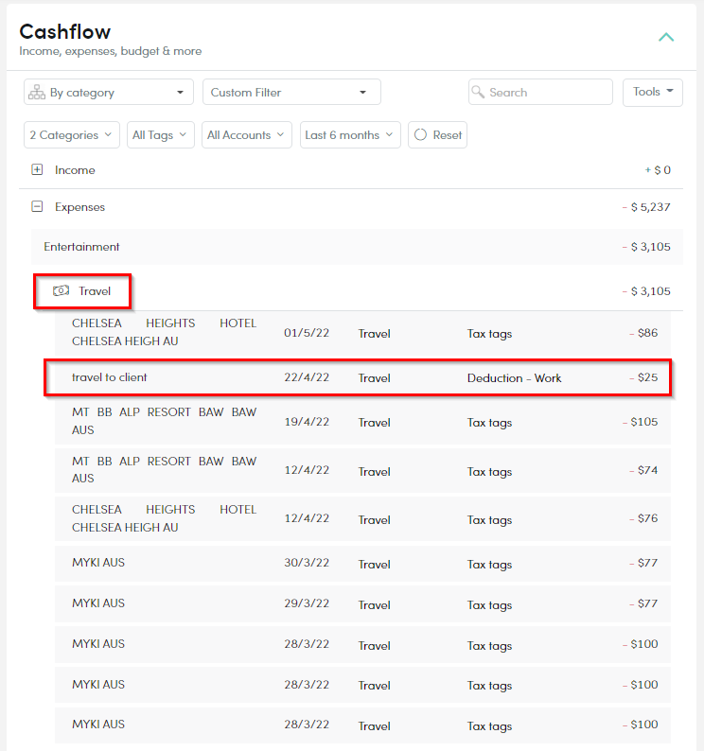Click Tax tags on the 29/3/22 MYKI row

[490, 605]
